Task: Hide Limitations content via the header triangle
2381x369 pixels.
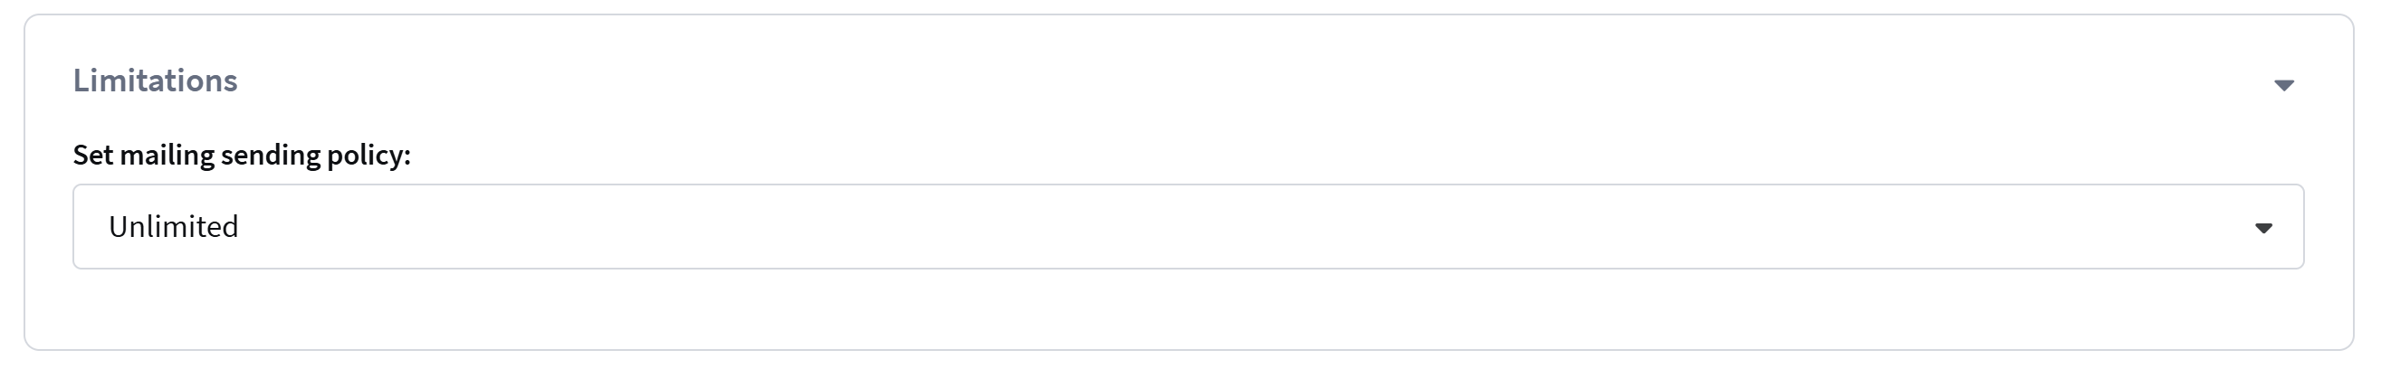Action: click(x=2283, y=85)
